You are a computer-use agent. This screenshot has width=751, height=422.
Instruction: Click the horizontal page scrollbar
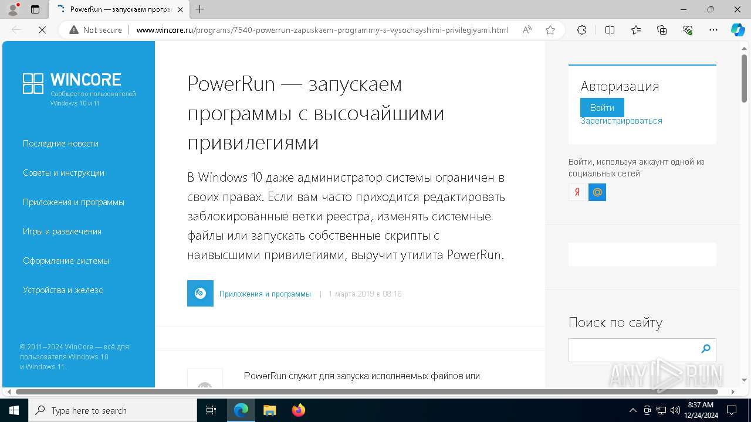(367, 392)
